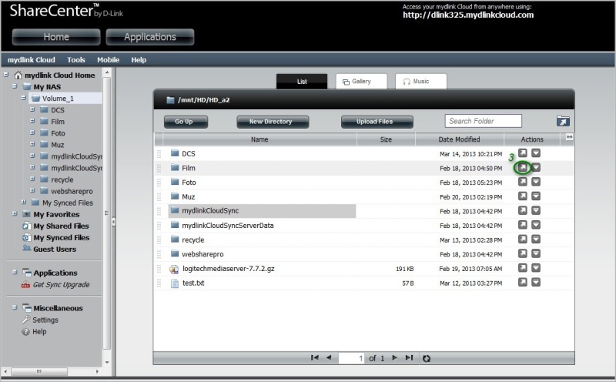Collapse the My NAS tree node
This screenshot has height=382, width=616.
(15, 86)
